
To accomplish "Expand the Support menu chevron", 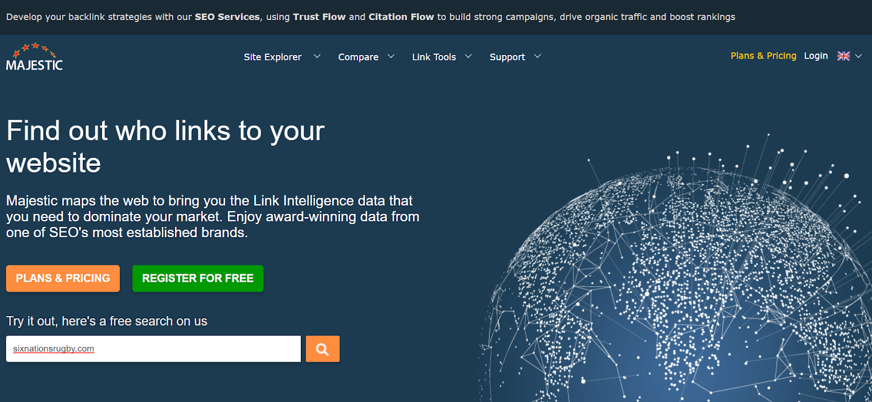I will (537, 56).
